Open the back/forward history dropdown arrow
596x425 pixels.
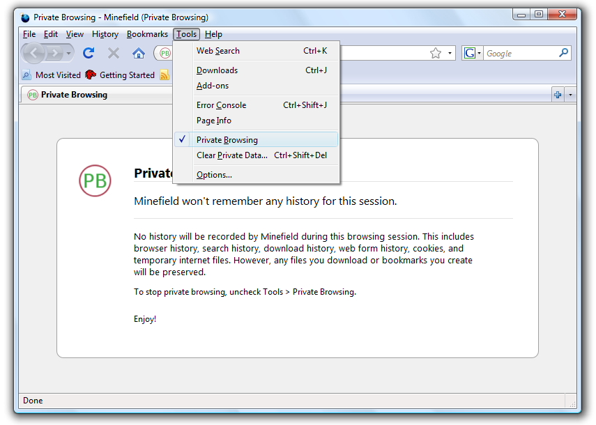click(68, 53)
